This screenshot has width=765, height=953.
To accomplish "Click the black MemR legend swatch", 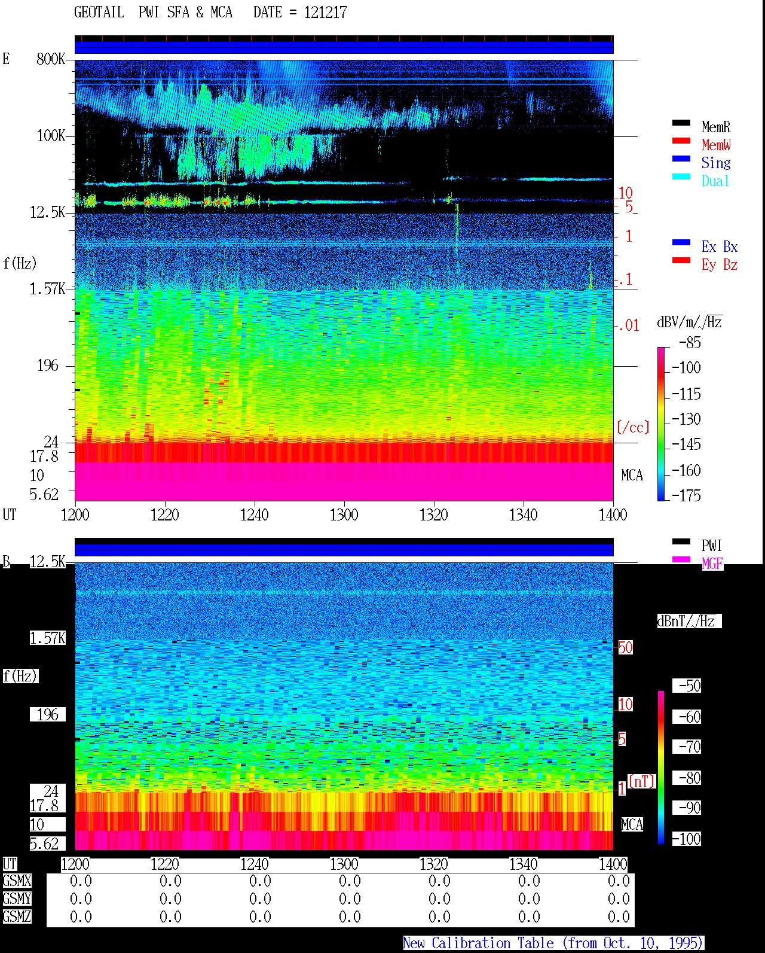I will pyautogui.click(x=681, y=123).
